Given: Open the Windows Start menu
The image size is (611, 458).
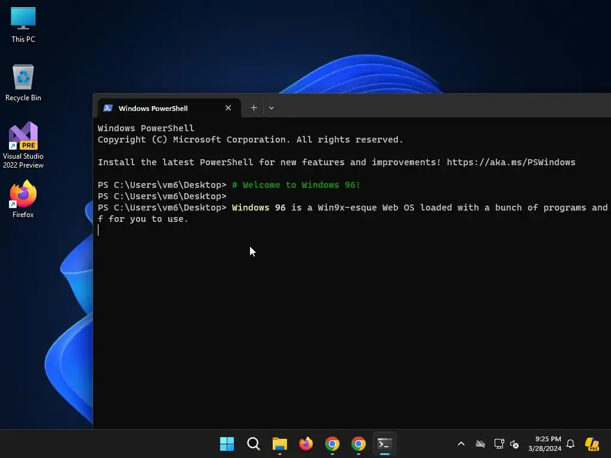Looking at the screenshot, I should tap(227, 444).
